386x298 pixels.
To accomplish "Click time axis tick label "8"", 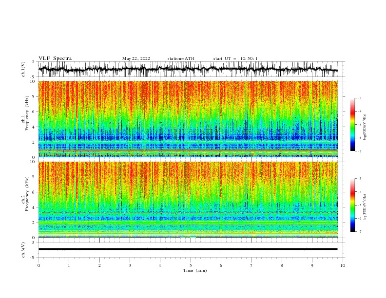I will [x=282, y=265].
